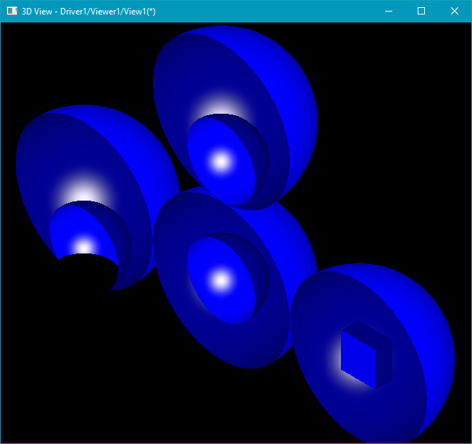Maximize the 3D View window
This screenshot has width=472, height=444.
421,12
